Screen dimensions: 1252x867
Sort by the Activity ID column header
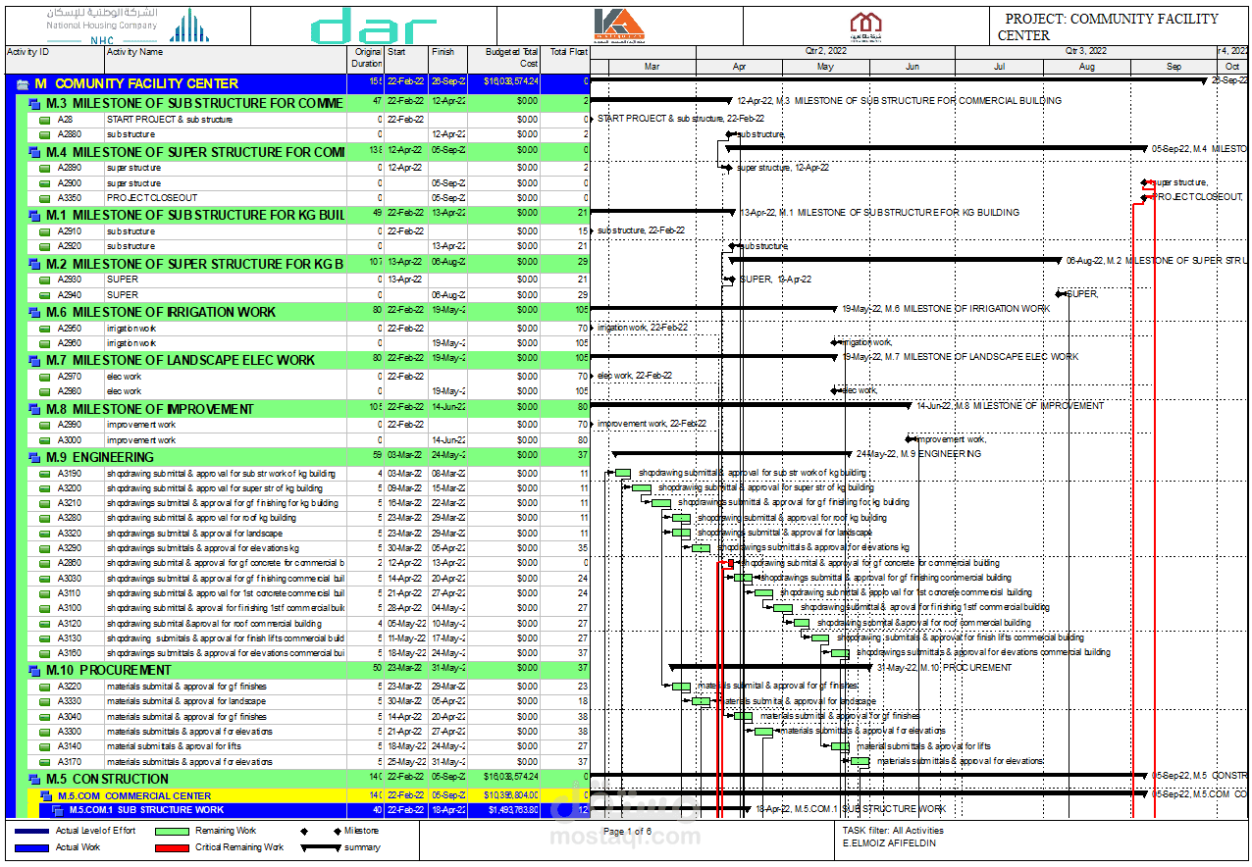coord(53,59)
